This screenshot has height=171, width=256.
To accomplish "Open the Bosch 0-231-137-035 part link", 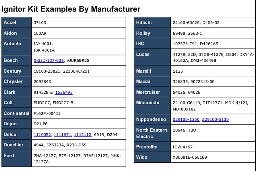I will [49, 60].
